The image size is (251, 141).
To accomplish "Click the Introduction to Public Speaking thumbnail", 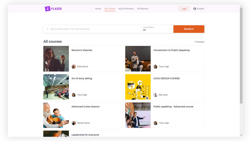I will (x=138, y=59).
